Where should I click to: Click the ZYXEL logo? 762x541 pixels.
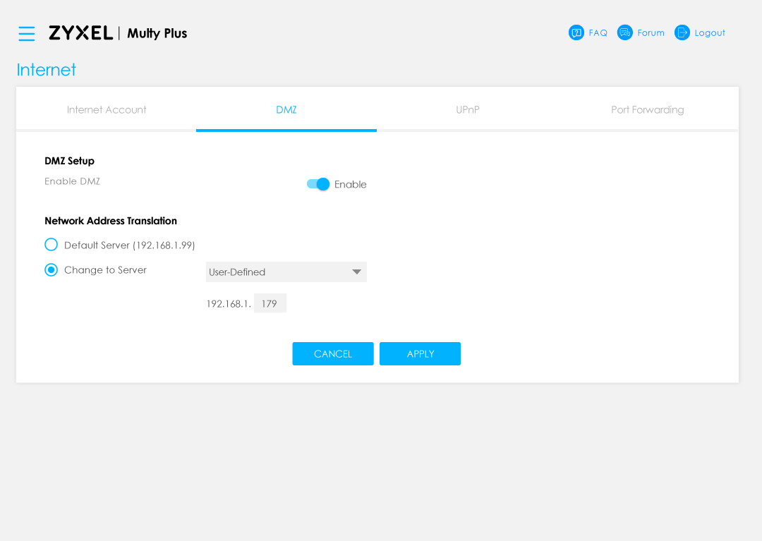click(x=80, y=33)
